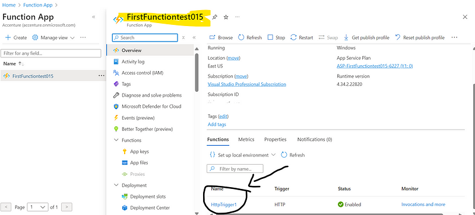Collapse the Deployment section chevron

point(116,185)
